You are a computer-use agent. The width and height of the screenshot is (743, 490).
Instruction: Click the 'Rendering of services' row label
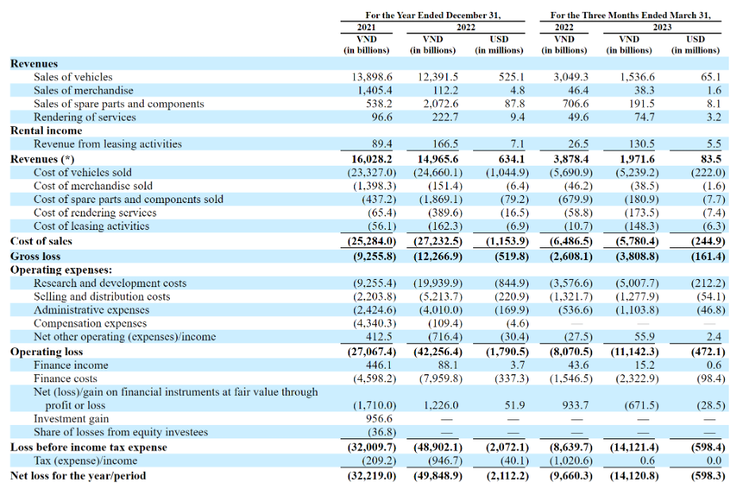click(x=85, y=117)
